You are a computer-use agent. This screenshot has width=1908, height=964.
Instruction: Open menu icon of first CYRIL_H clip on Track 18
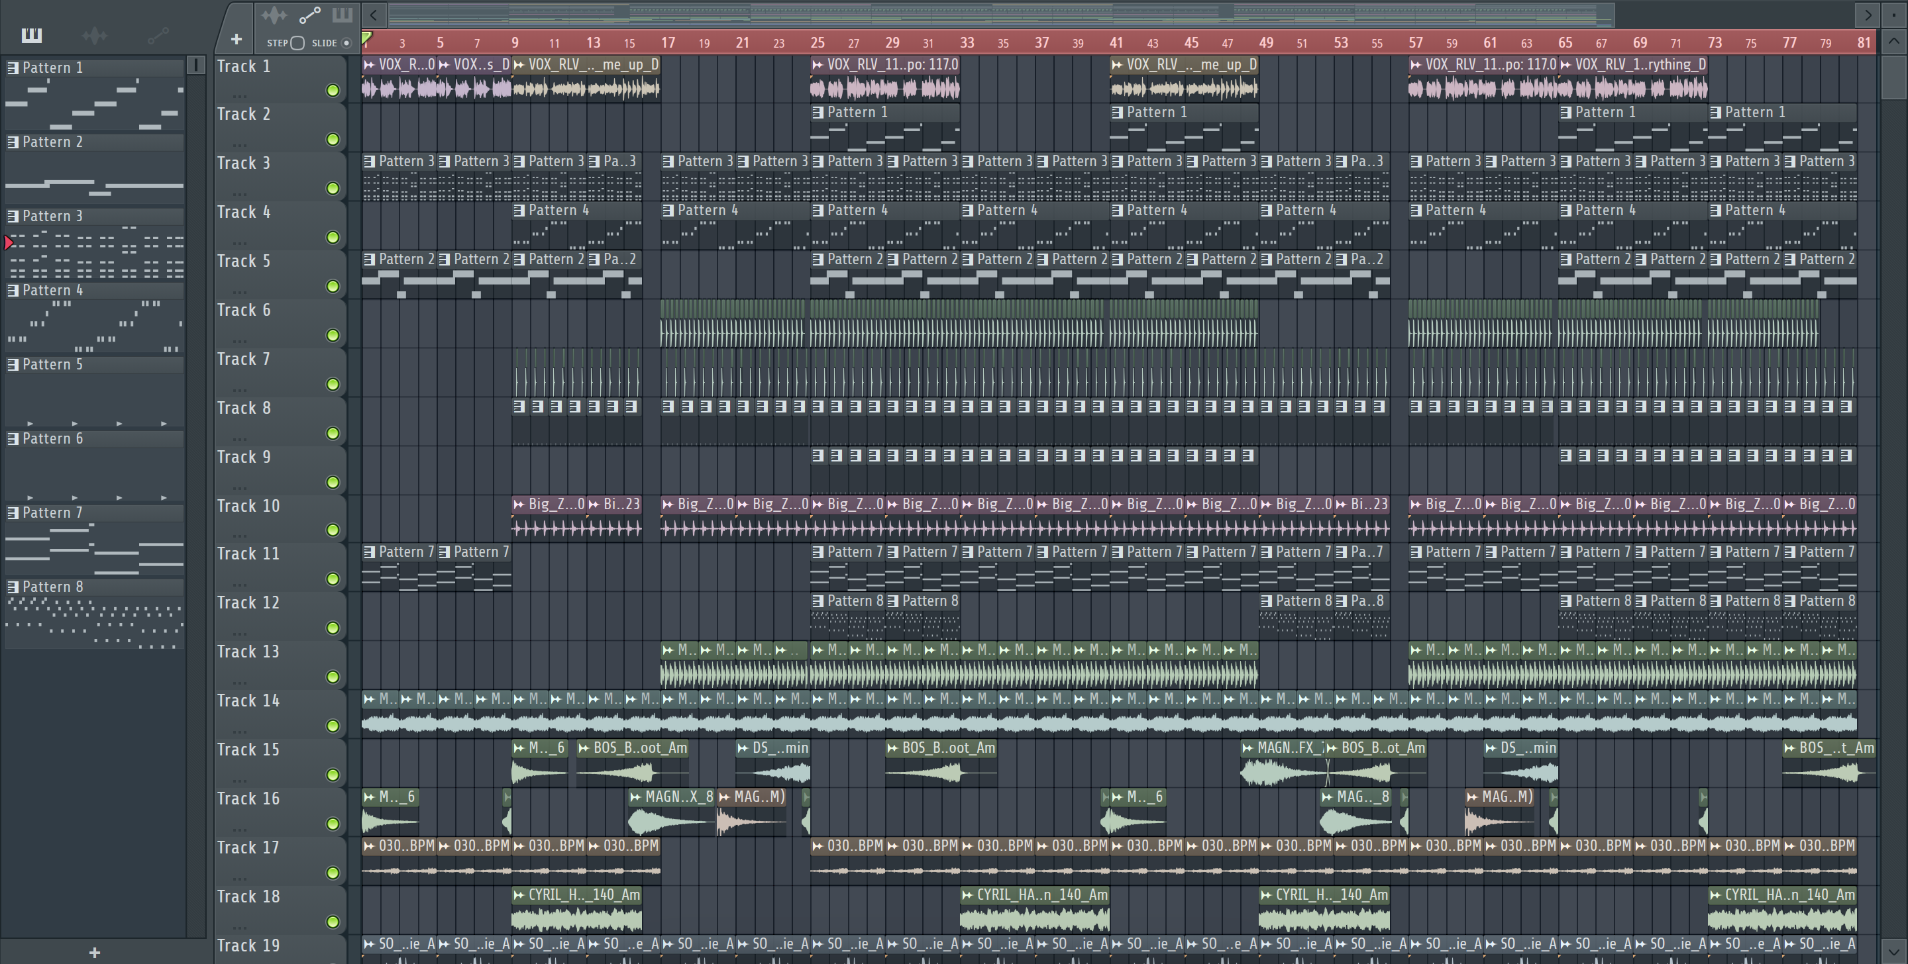click(519, 895)
